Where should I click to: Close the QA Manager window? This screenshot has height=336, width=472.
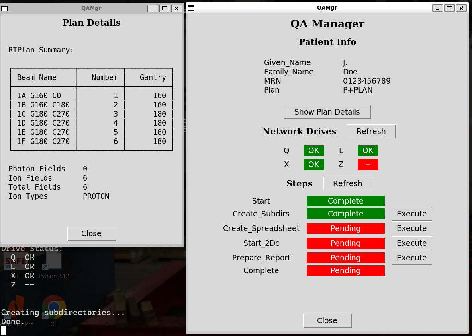coord(327,320)
